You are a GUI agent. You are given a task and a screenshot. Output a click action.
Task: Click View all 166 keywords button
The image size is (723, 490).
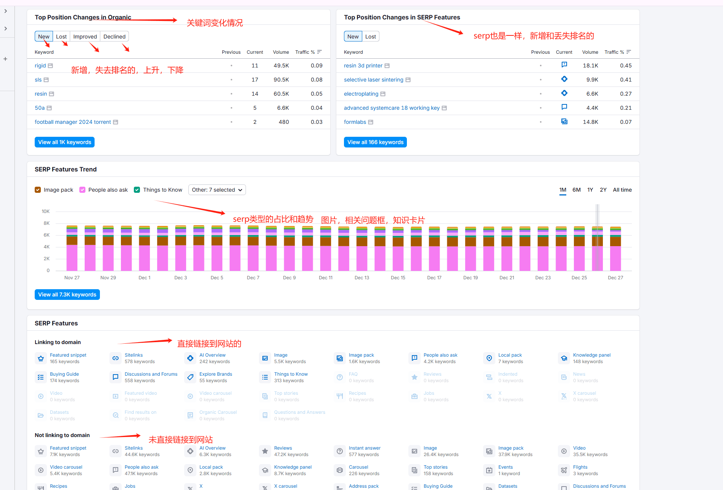click(x=375, y=142)
